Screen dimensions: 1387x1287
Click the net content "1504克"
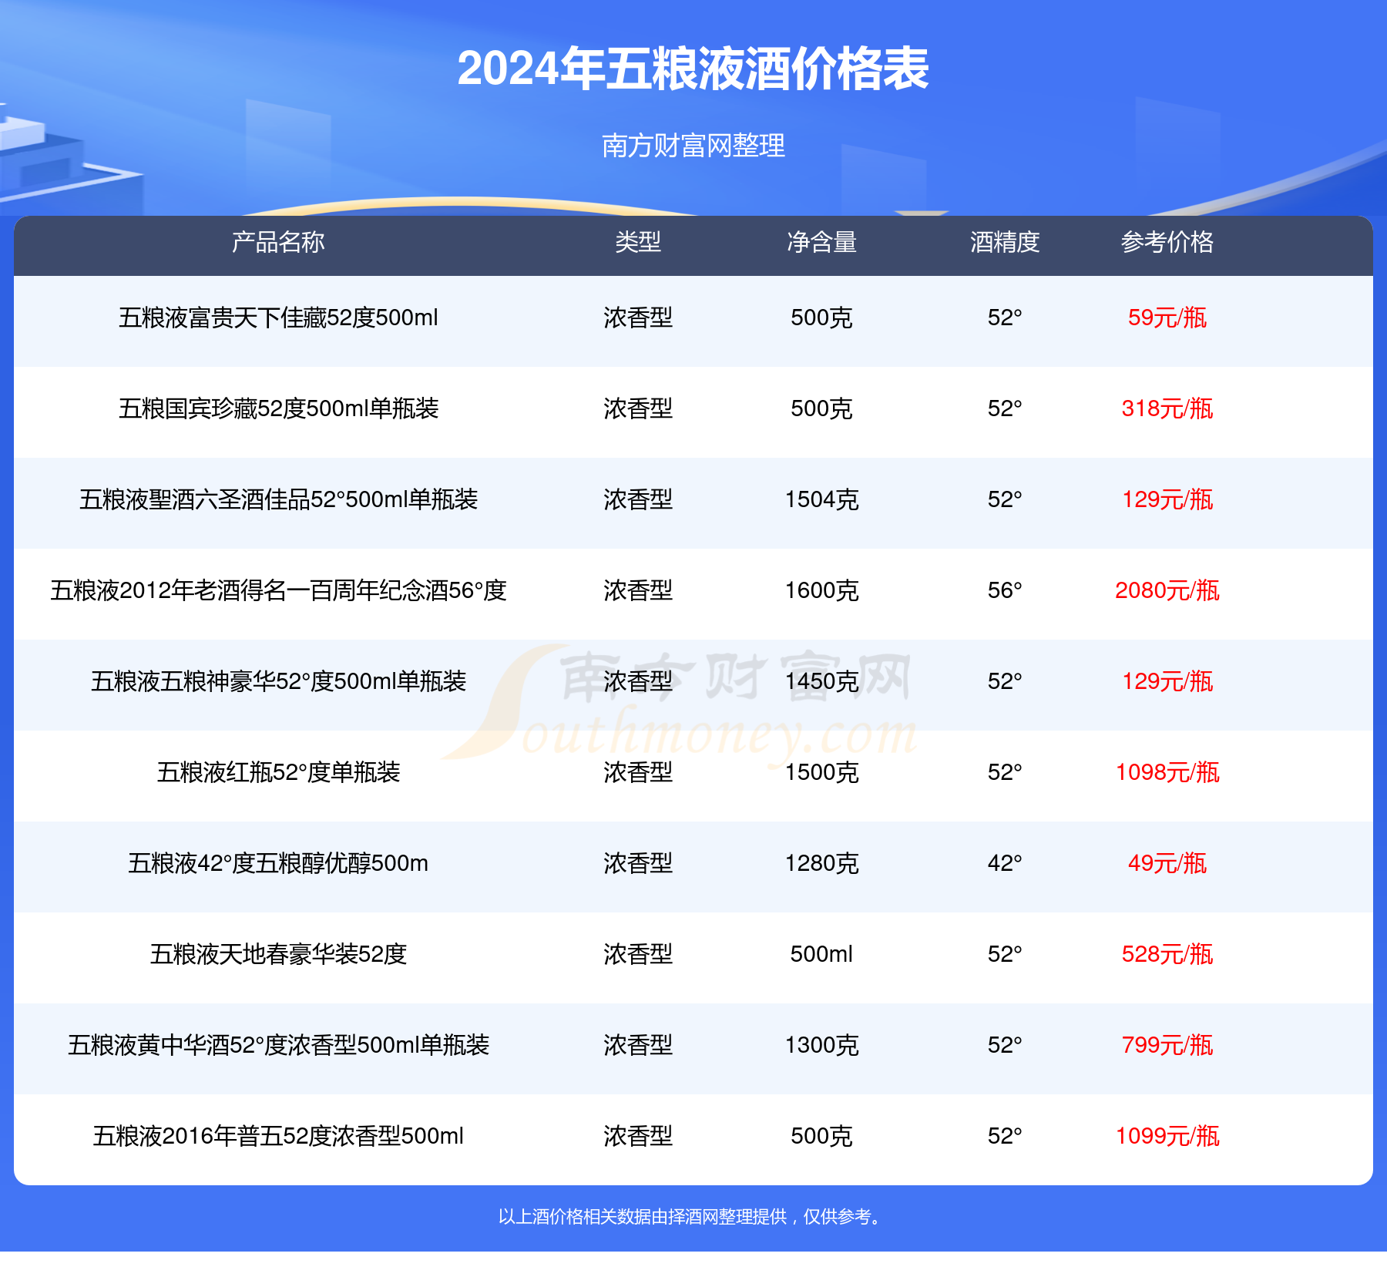821,499
